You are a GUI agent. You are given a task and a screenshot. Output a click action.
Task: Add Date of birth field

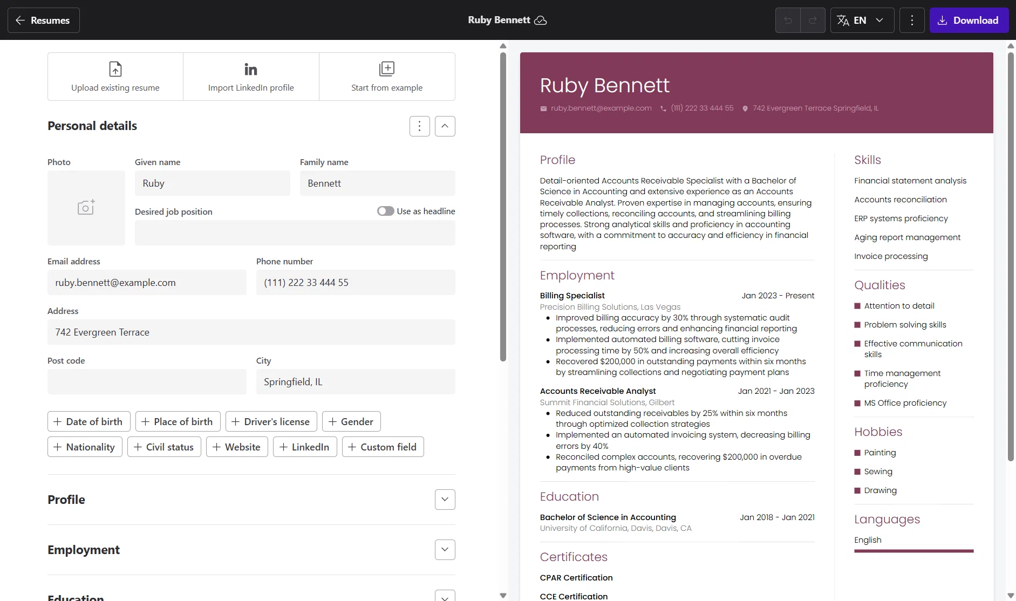point(89,421)
